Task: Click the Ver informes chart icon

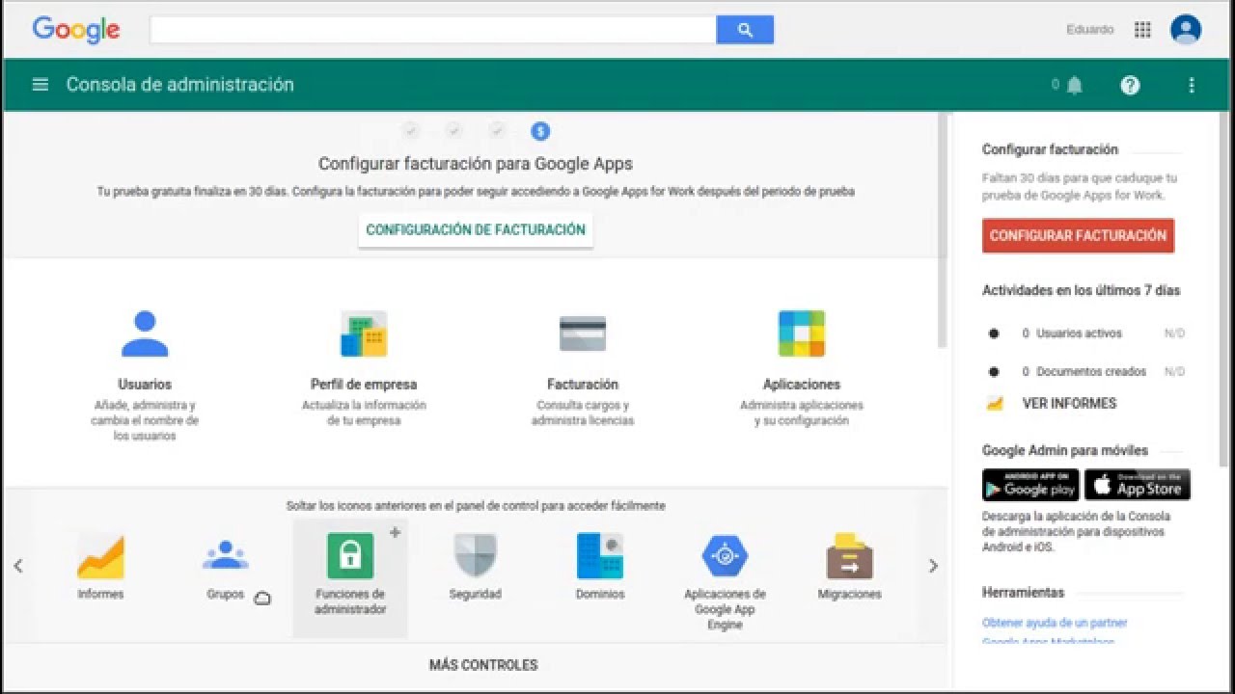Action: [x=995, y=404]
